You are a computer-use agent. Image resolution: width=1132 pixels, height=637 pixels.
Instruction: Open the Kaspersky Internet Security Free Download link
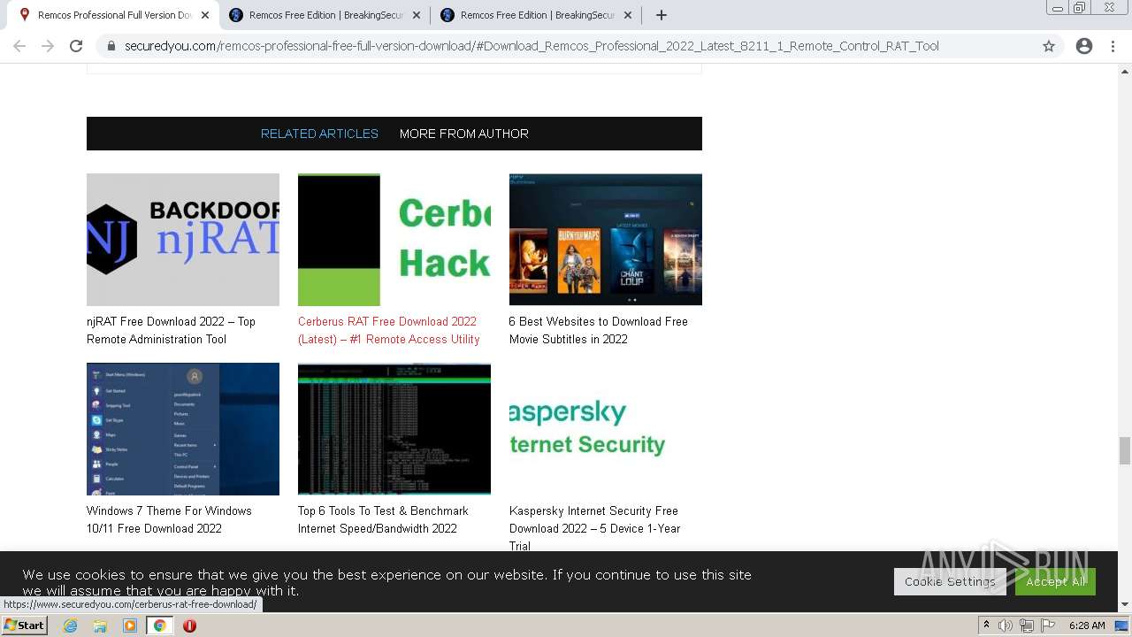click(595, 528)
